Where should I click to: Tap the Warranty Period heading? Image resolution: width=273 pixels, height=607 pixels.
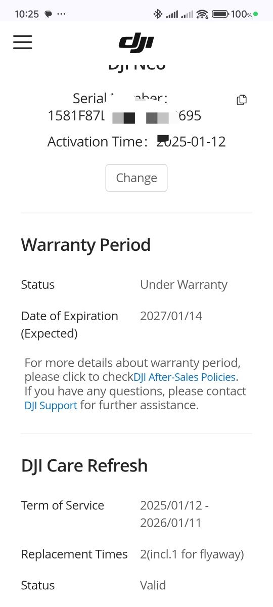coord(86,245)
